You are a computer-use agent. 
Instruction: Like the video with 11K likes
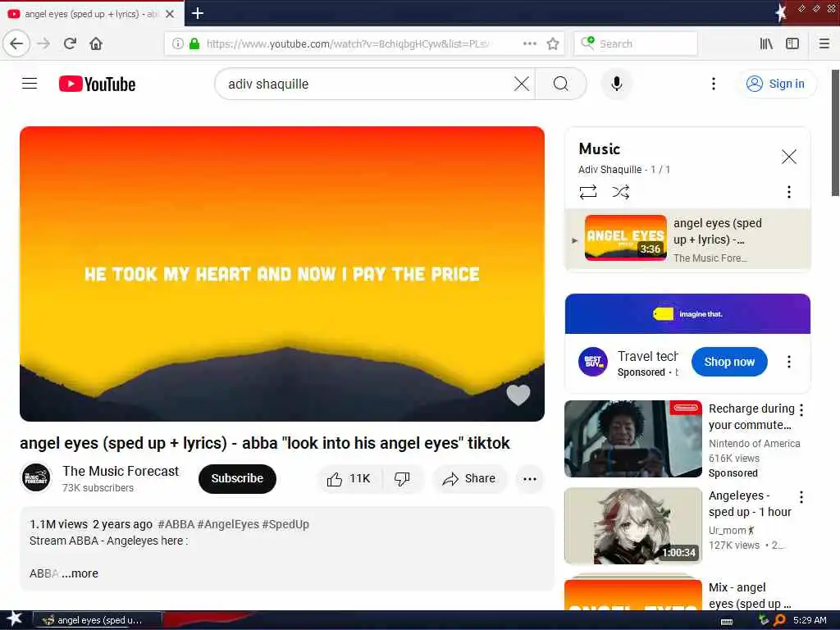pos(349,478)
